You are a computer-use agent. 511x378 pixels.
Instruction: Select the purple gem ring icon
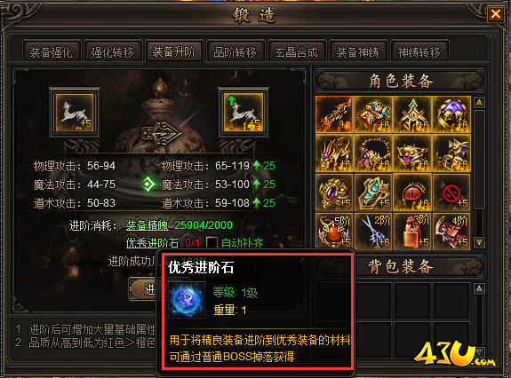(x=334, y=193)
